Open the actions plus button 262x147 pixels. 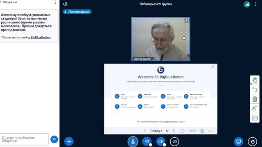(x=69, y=141)
